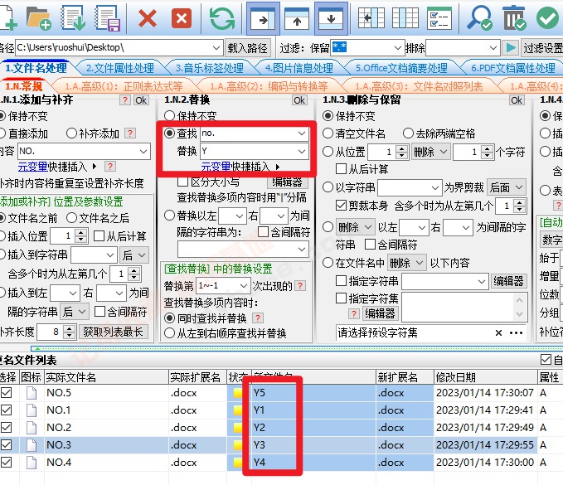Click the 新扩展名 column header

coord(405,377)
